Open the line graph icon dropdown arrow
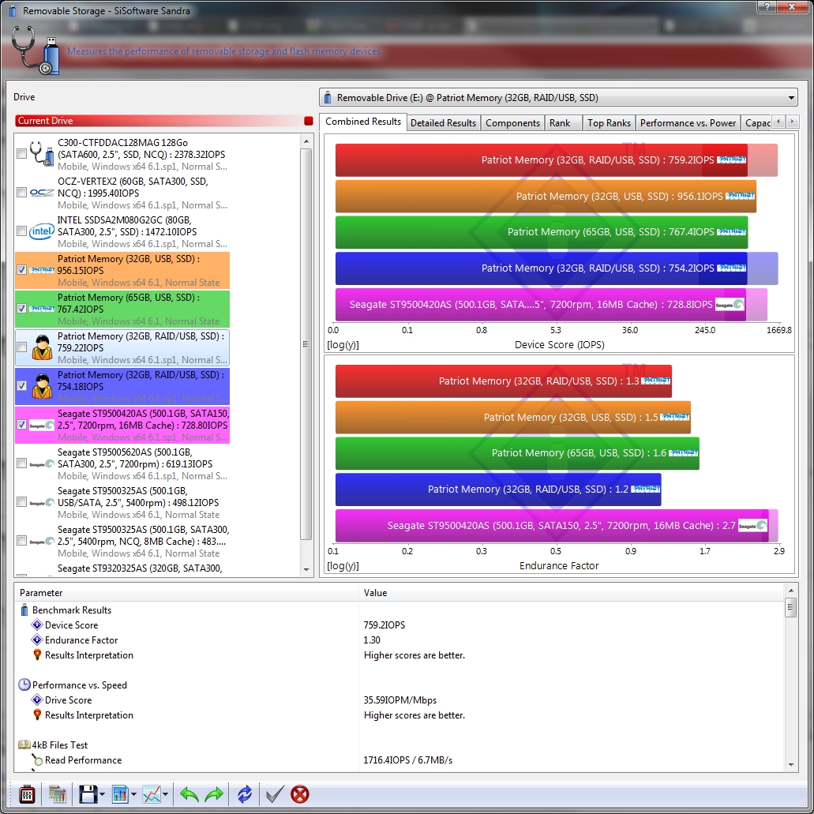Viewport: 814px width, 814px height. [166, 794]
